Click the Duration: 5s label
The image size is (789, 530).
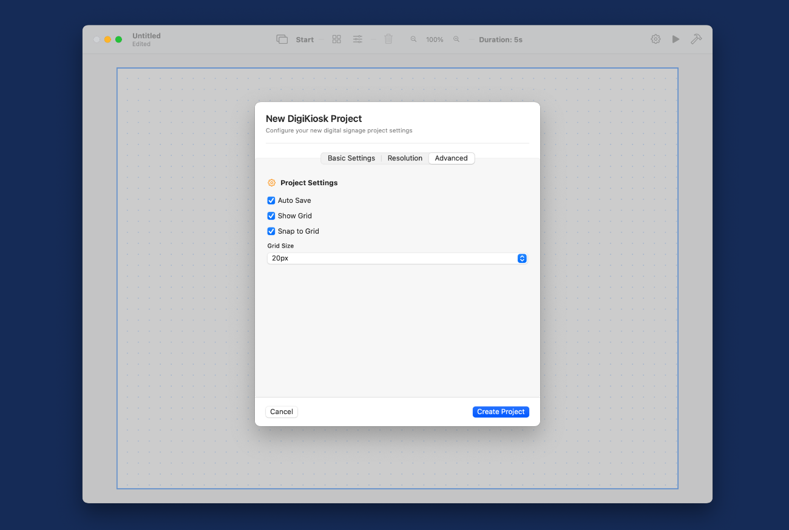pyautogui.click(x=501, y=39)
